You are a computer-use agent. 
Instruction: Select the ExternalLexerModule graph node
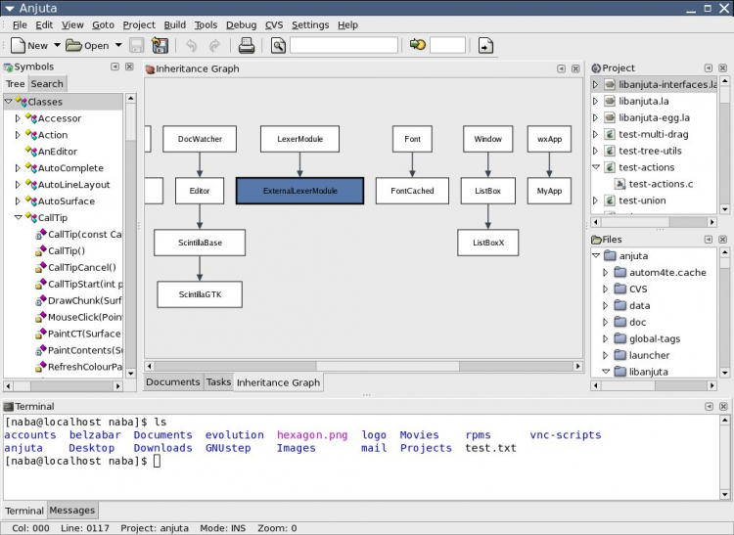299,191
